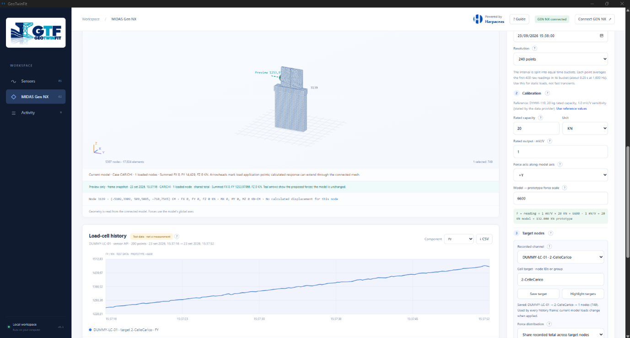Screen dimensions: 630x338
Task: Click the Cell target node IDs field
Action: point(560,279)
